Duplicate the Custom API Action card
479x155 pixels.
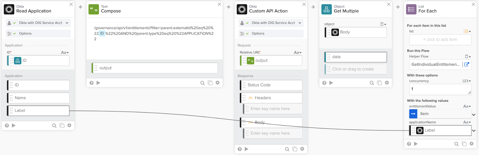coord(295,149)
